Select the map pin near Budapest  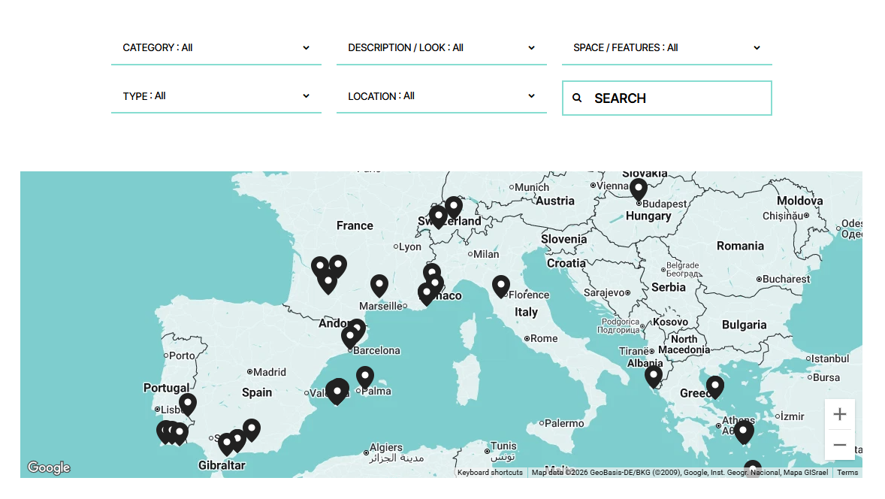point(639,190)
